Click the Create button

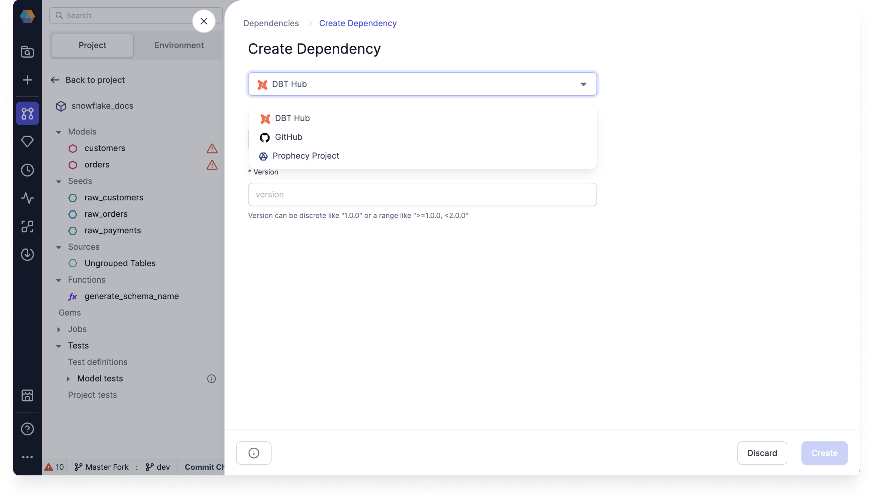click(x=824, y=452)
